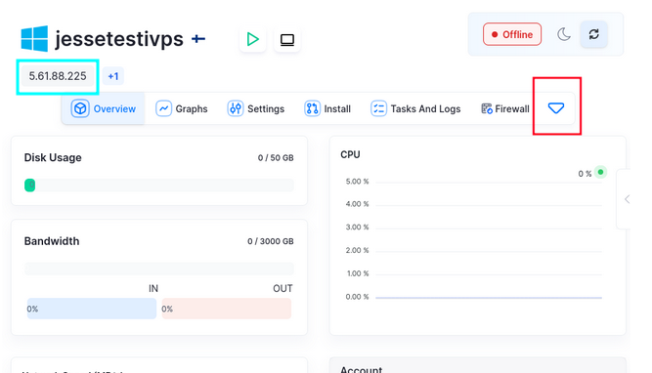The height and width of the screenshot is (373, 652).
Task: Open the Firewall tab
Action: 505,108
